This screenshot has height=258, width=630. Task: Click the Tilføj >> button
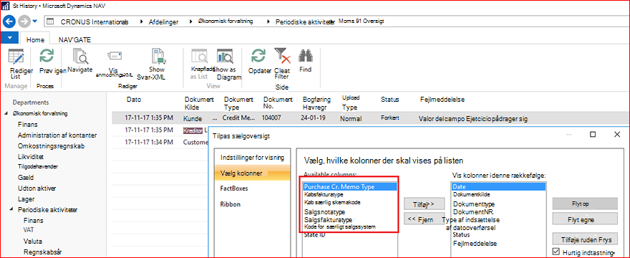(x=424, y=204)
